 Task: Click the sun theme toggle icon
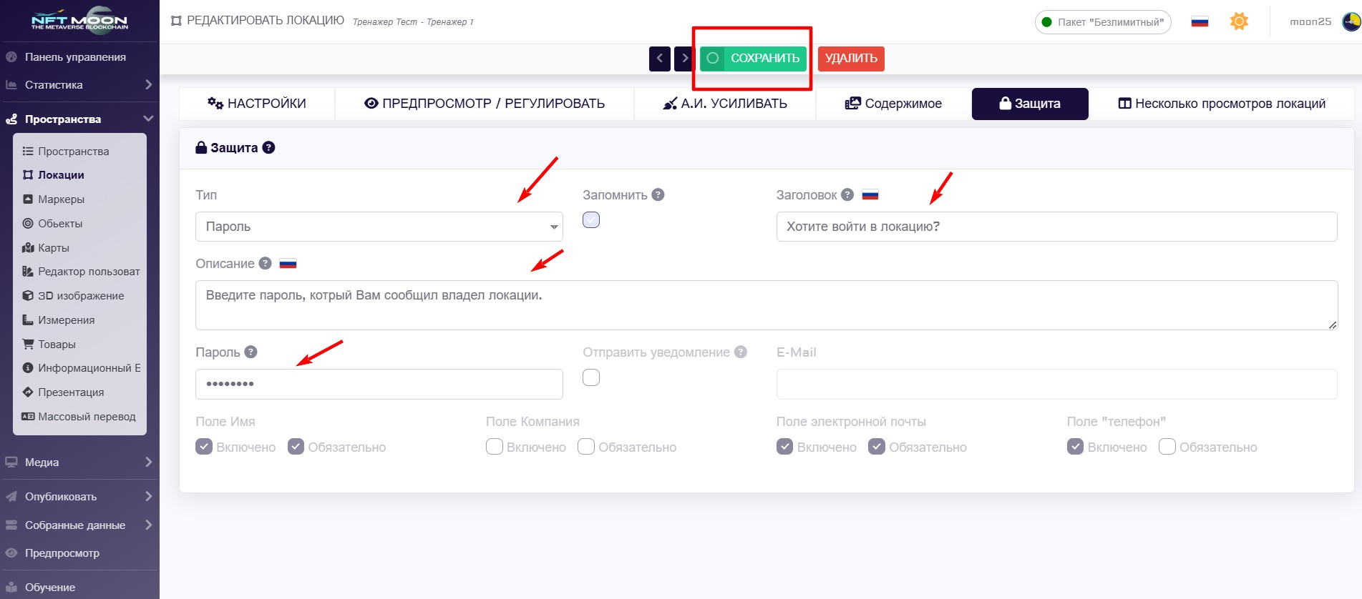click(1239, 21)
